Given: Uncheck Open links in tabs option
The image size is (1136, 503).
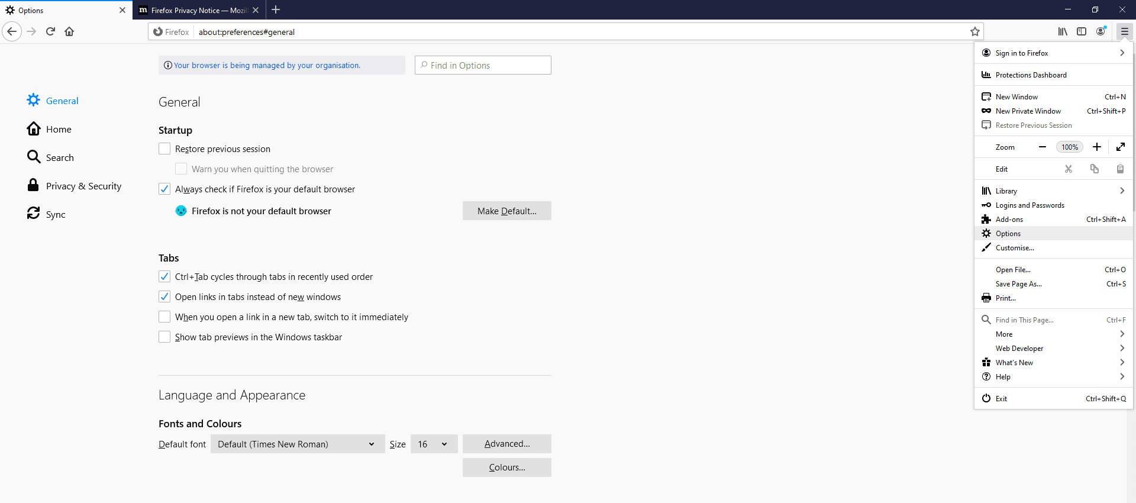Looking at the screenshot, I should [164, 297].
